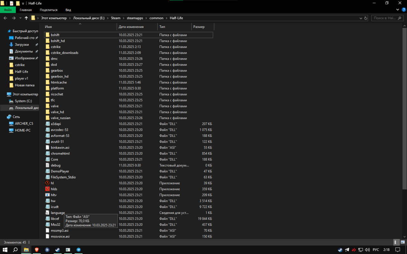Screen dimensions: 407x254
Task: Expand the chevron after common in breadcrumb
Action: pyautogui.click(x=166, y=18)
